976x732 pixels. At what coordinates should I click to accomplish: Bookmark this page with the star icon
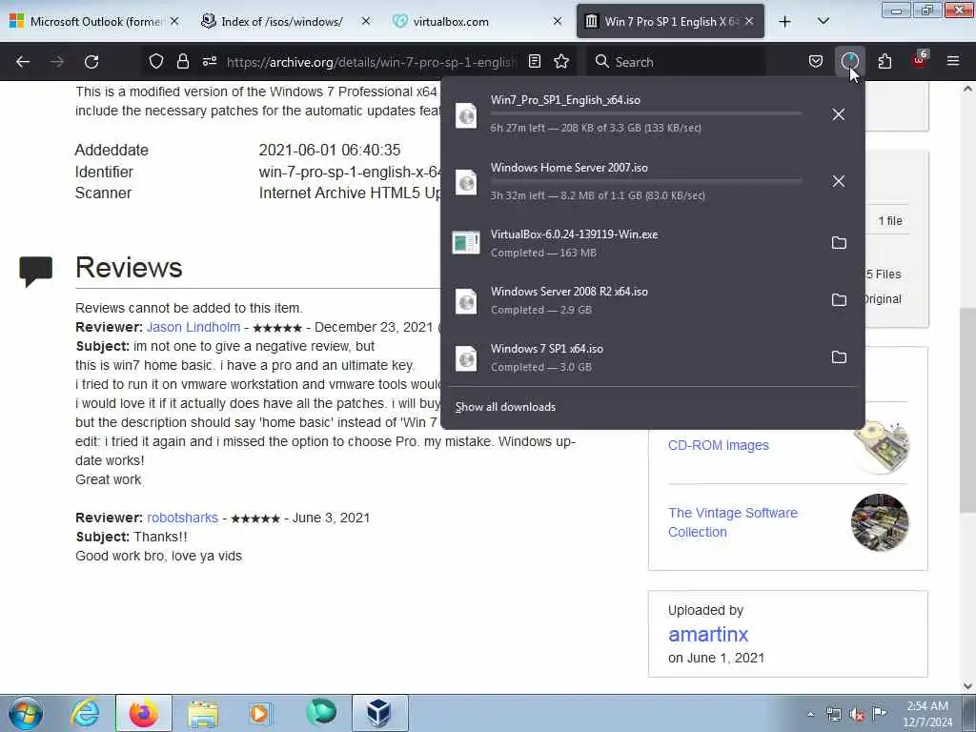(561, 61)
